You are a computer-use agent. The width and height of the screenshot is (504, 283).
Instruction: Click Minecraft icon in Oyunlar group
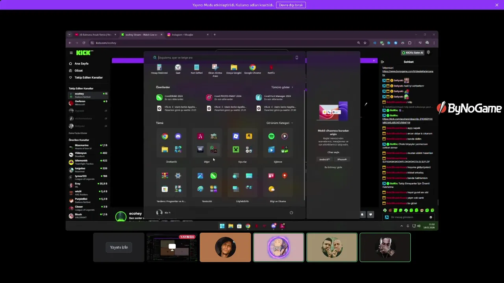coord(235,149)
